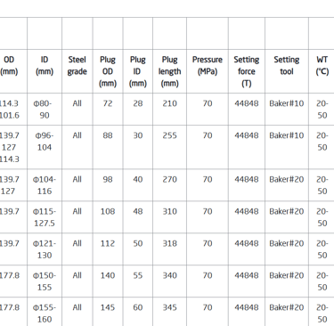Click the Plug OD value 112
This screenshot has width=334, height=326.
click(x=108, y=244)
